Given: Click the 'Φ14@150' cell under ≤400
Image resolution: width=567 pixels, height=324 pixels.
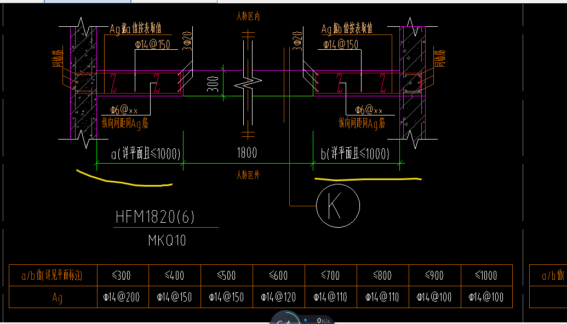Looking at the screenshot, I should [175, 297].
